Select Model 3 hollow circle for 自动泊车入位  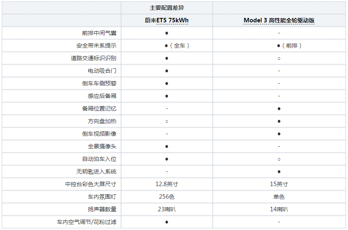pyautogui.click(x=279, y=159)
